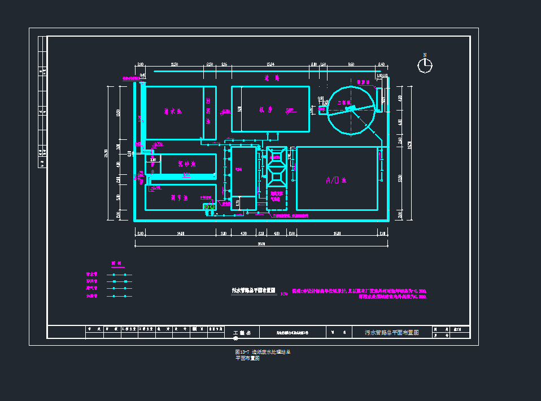Click the 工程名 cell in the title block
This screenshot has height=401, width=541.
click(246, 333)
